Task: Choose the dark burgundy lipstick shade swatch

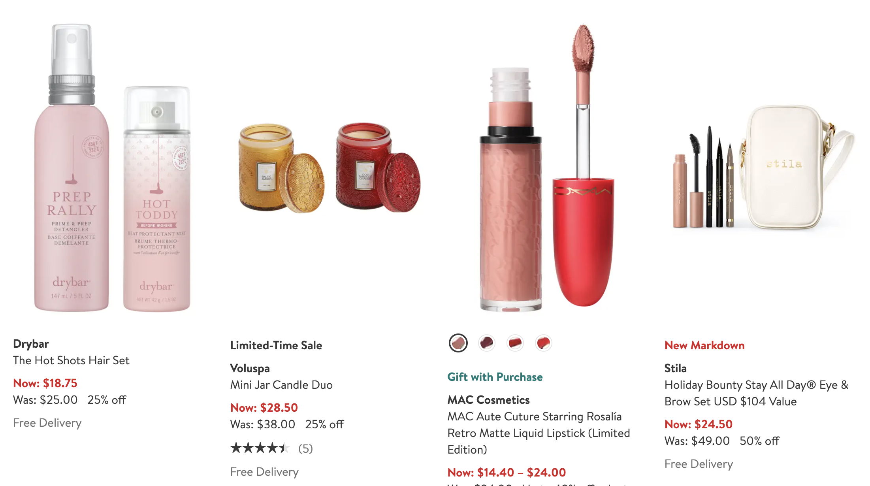Action: click(486, 343)
